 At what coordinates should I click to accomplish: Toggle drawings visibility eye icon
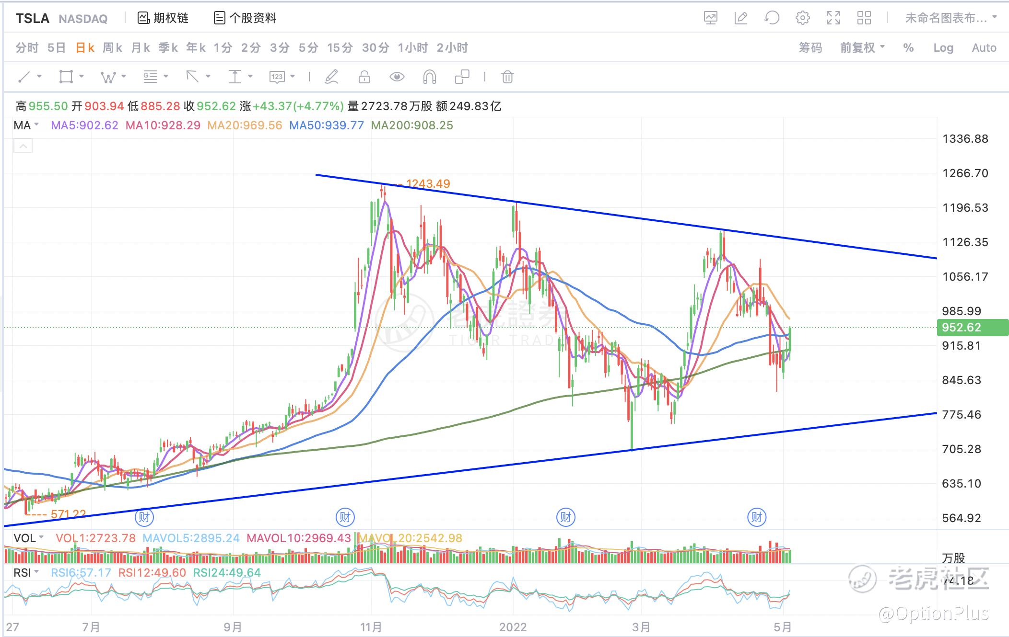397,77
